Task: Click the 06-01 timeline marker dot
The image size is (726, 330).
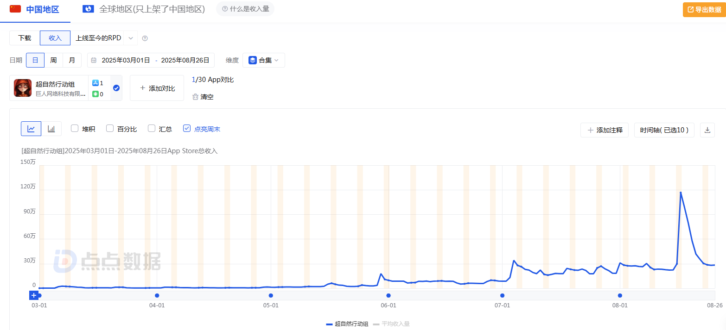Action: 388,295
